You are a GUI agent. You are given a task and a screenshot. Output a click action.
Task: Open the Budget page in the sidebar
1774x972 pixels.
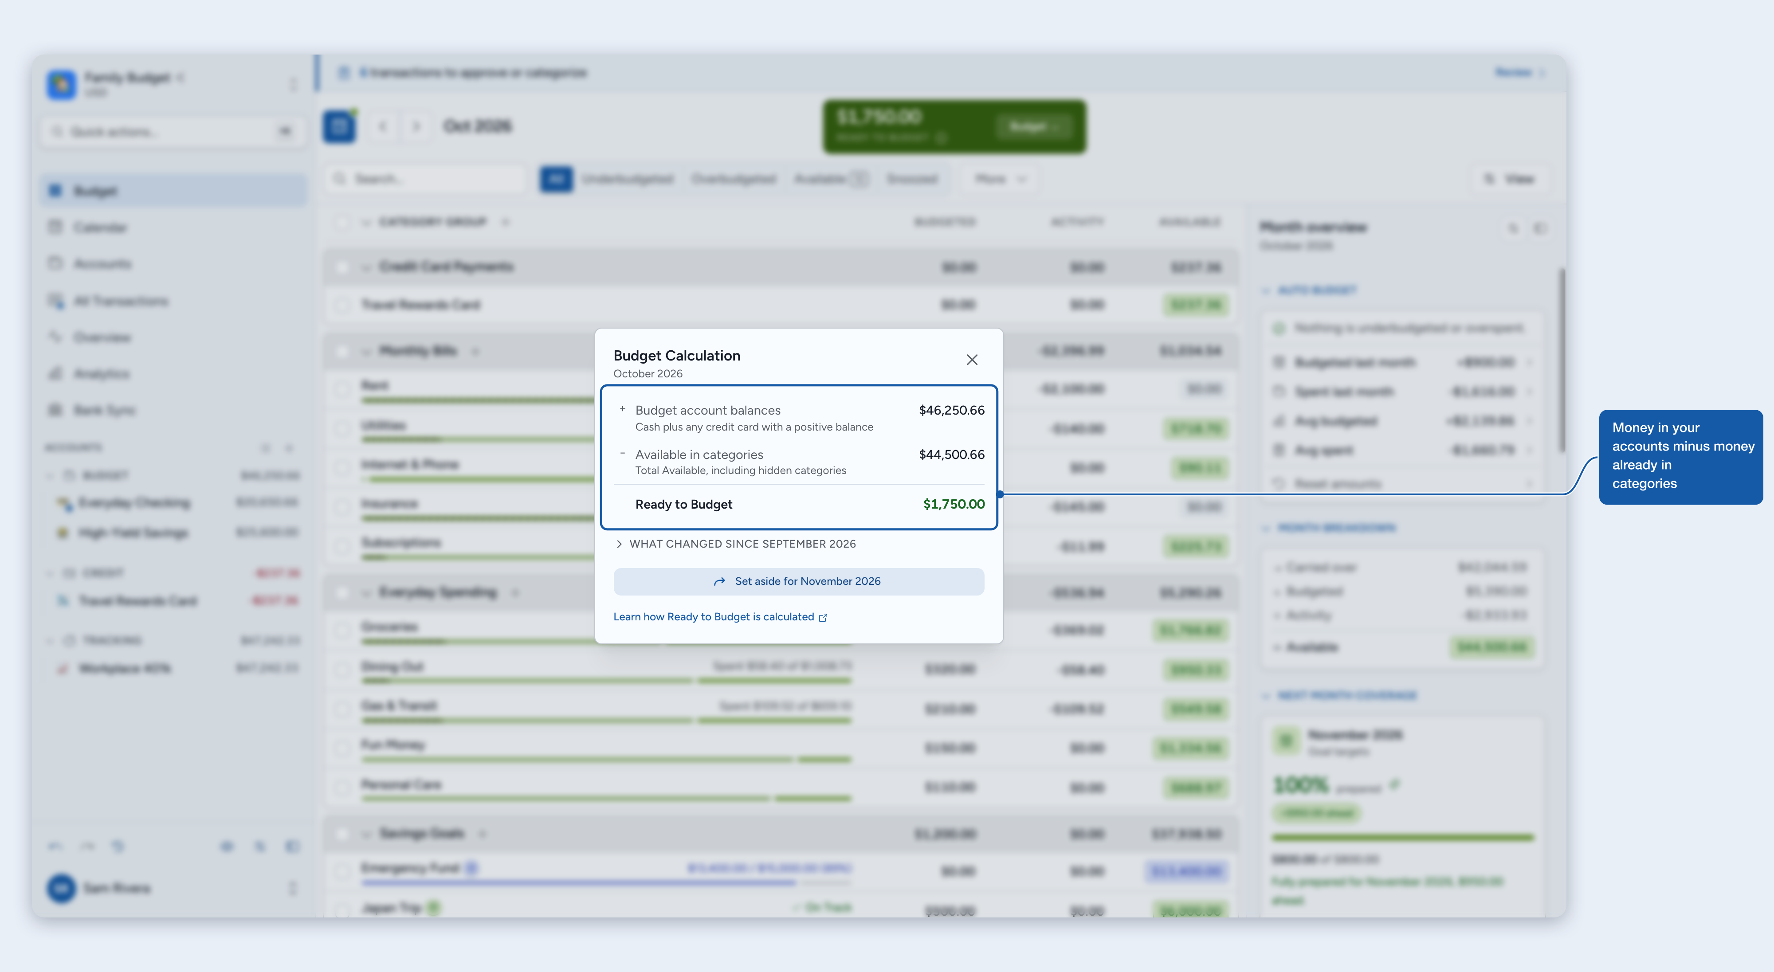(173, 191)
